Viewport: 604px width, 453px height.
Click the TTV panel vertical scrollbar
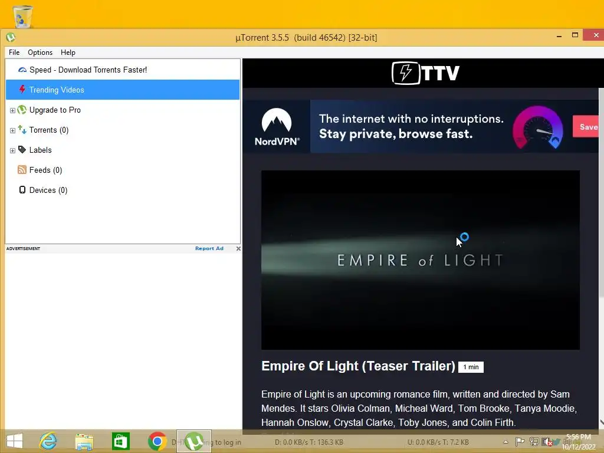click(601, 193)
